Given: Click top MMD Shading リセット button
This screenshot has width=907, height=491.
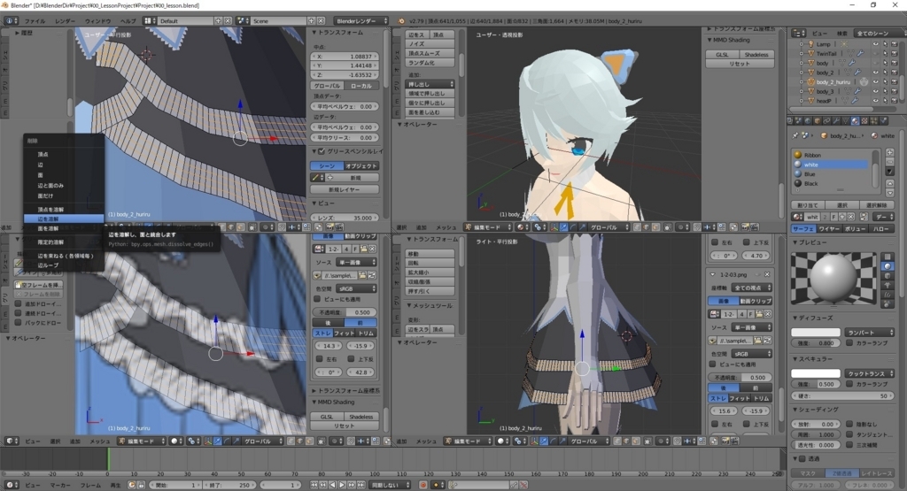Looking at the screenshot, I should (740, 64).
